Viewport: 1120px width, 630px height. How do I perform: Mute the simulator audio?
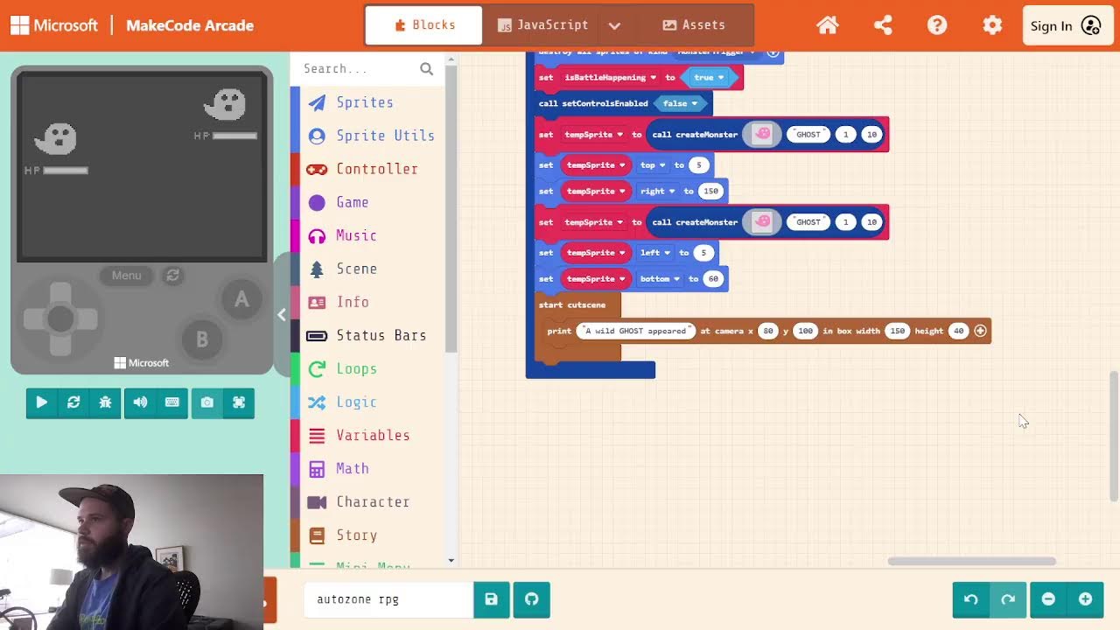[x=140, y=402]
